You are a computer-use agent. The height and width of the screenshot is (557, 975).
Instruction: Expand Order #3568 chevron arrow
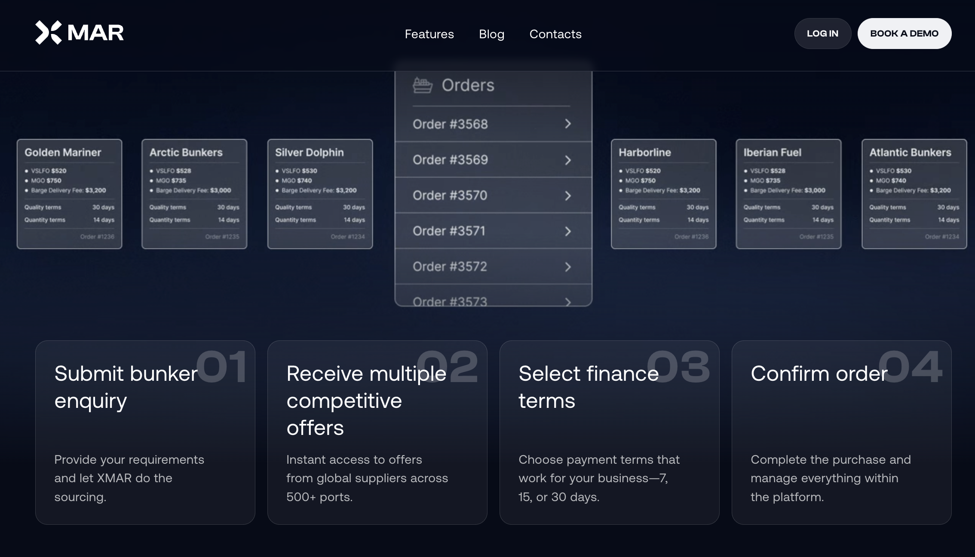click(x=568, y=124)
